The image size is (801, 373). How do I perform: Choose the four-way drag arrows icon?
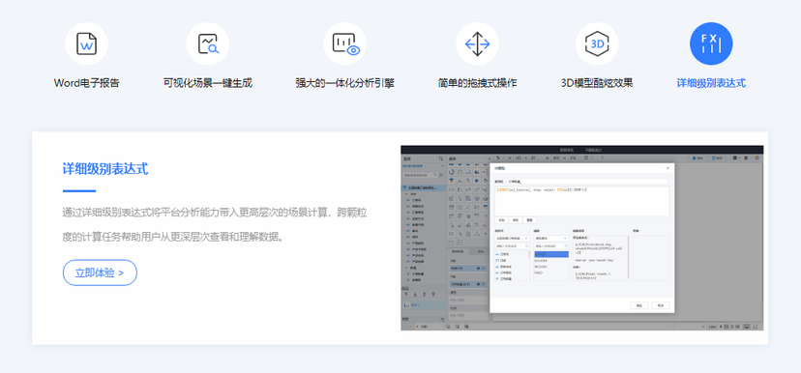tap(477, 43)
